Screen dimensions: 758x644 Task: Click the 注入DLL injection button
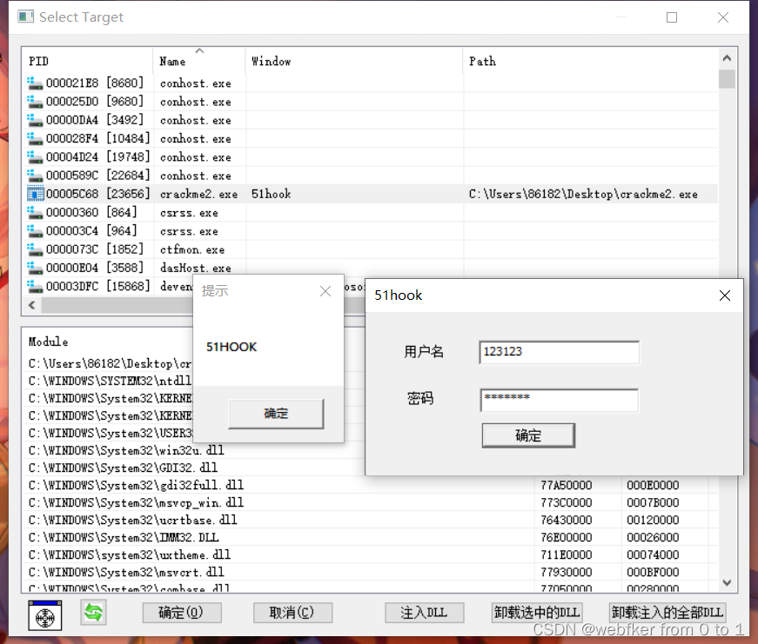424,613
